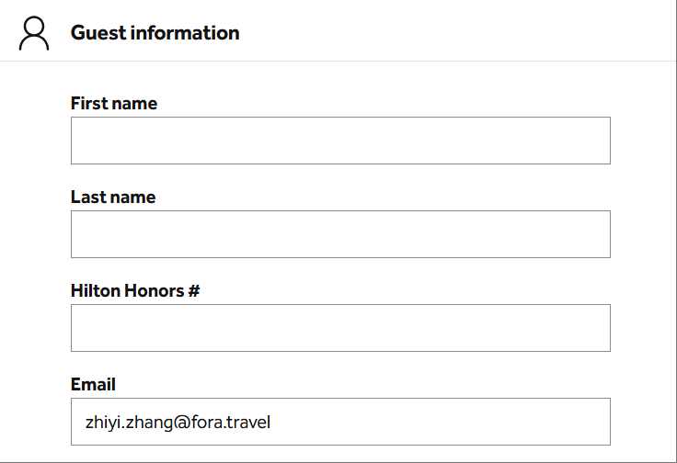Focus the Last name text box
677x463 pixels.
340,234
